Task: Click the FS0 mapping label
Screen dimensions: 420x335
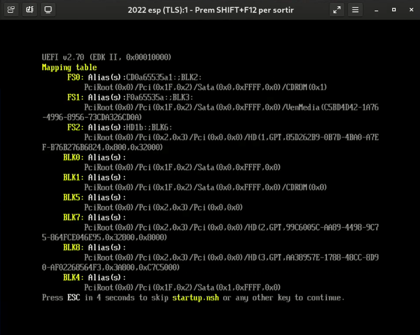Action: 75,77
